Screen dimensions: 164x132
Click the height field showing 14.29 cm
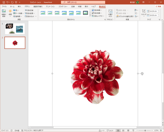[x=153, y=11]
